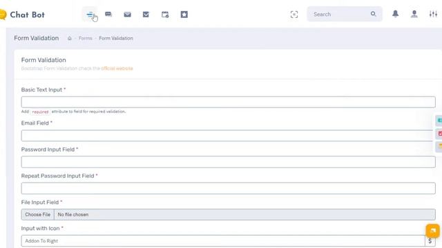Click the teal side panel icon
Viewport: 442px width, 248px height.
coord(439,121)
